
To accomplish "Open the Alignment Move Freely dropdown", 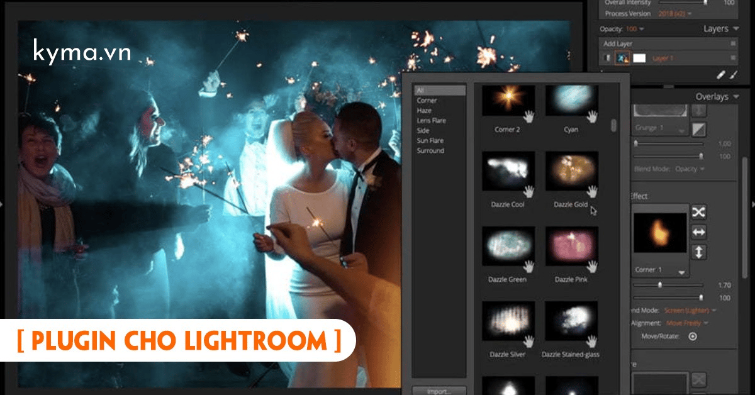I will 687,323.
